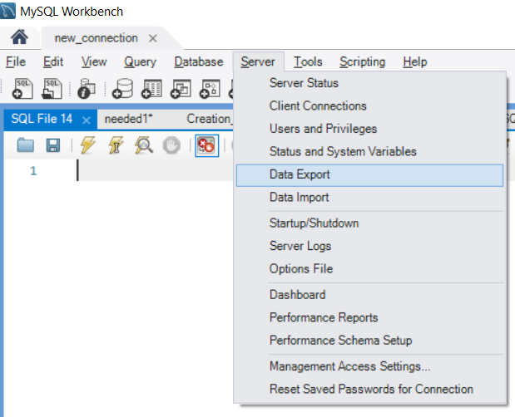
Task: Execute the SQL script (lightning bolt)
Action: click(87, 145)
